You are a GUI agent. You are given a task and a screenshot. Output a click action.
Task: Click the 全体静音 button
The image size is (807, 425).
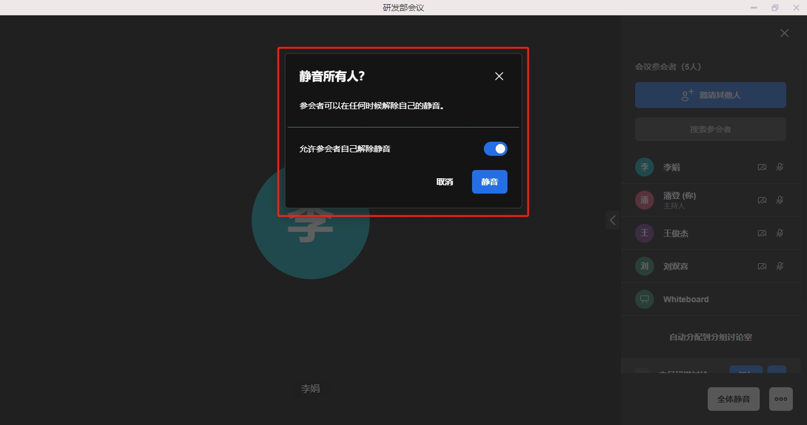[x=733, y=399]
